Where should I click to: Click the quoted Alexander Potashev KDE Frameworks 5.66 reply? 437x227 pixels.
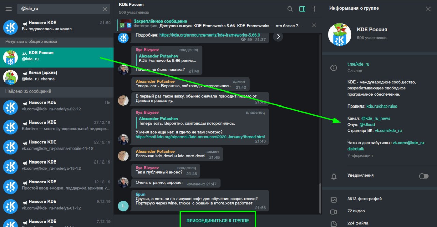click(x=167, y=58)
